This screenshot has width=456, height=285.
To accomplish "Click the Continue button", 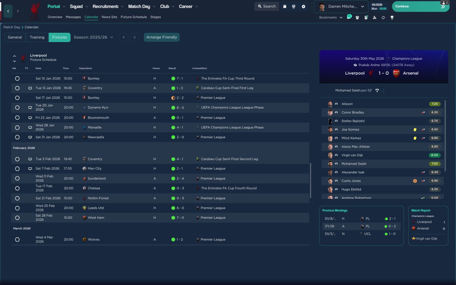I will [x=421, y=6].
